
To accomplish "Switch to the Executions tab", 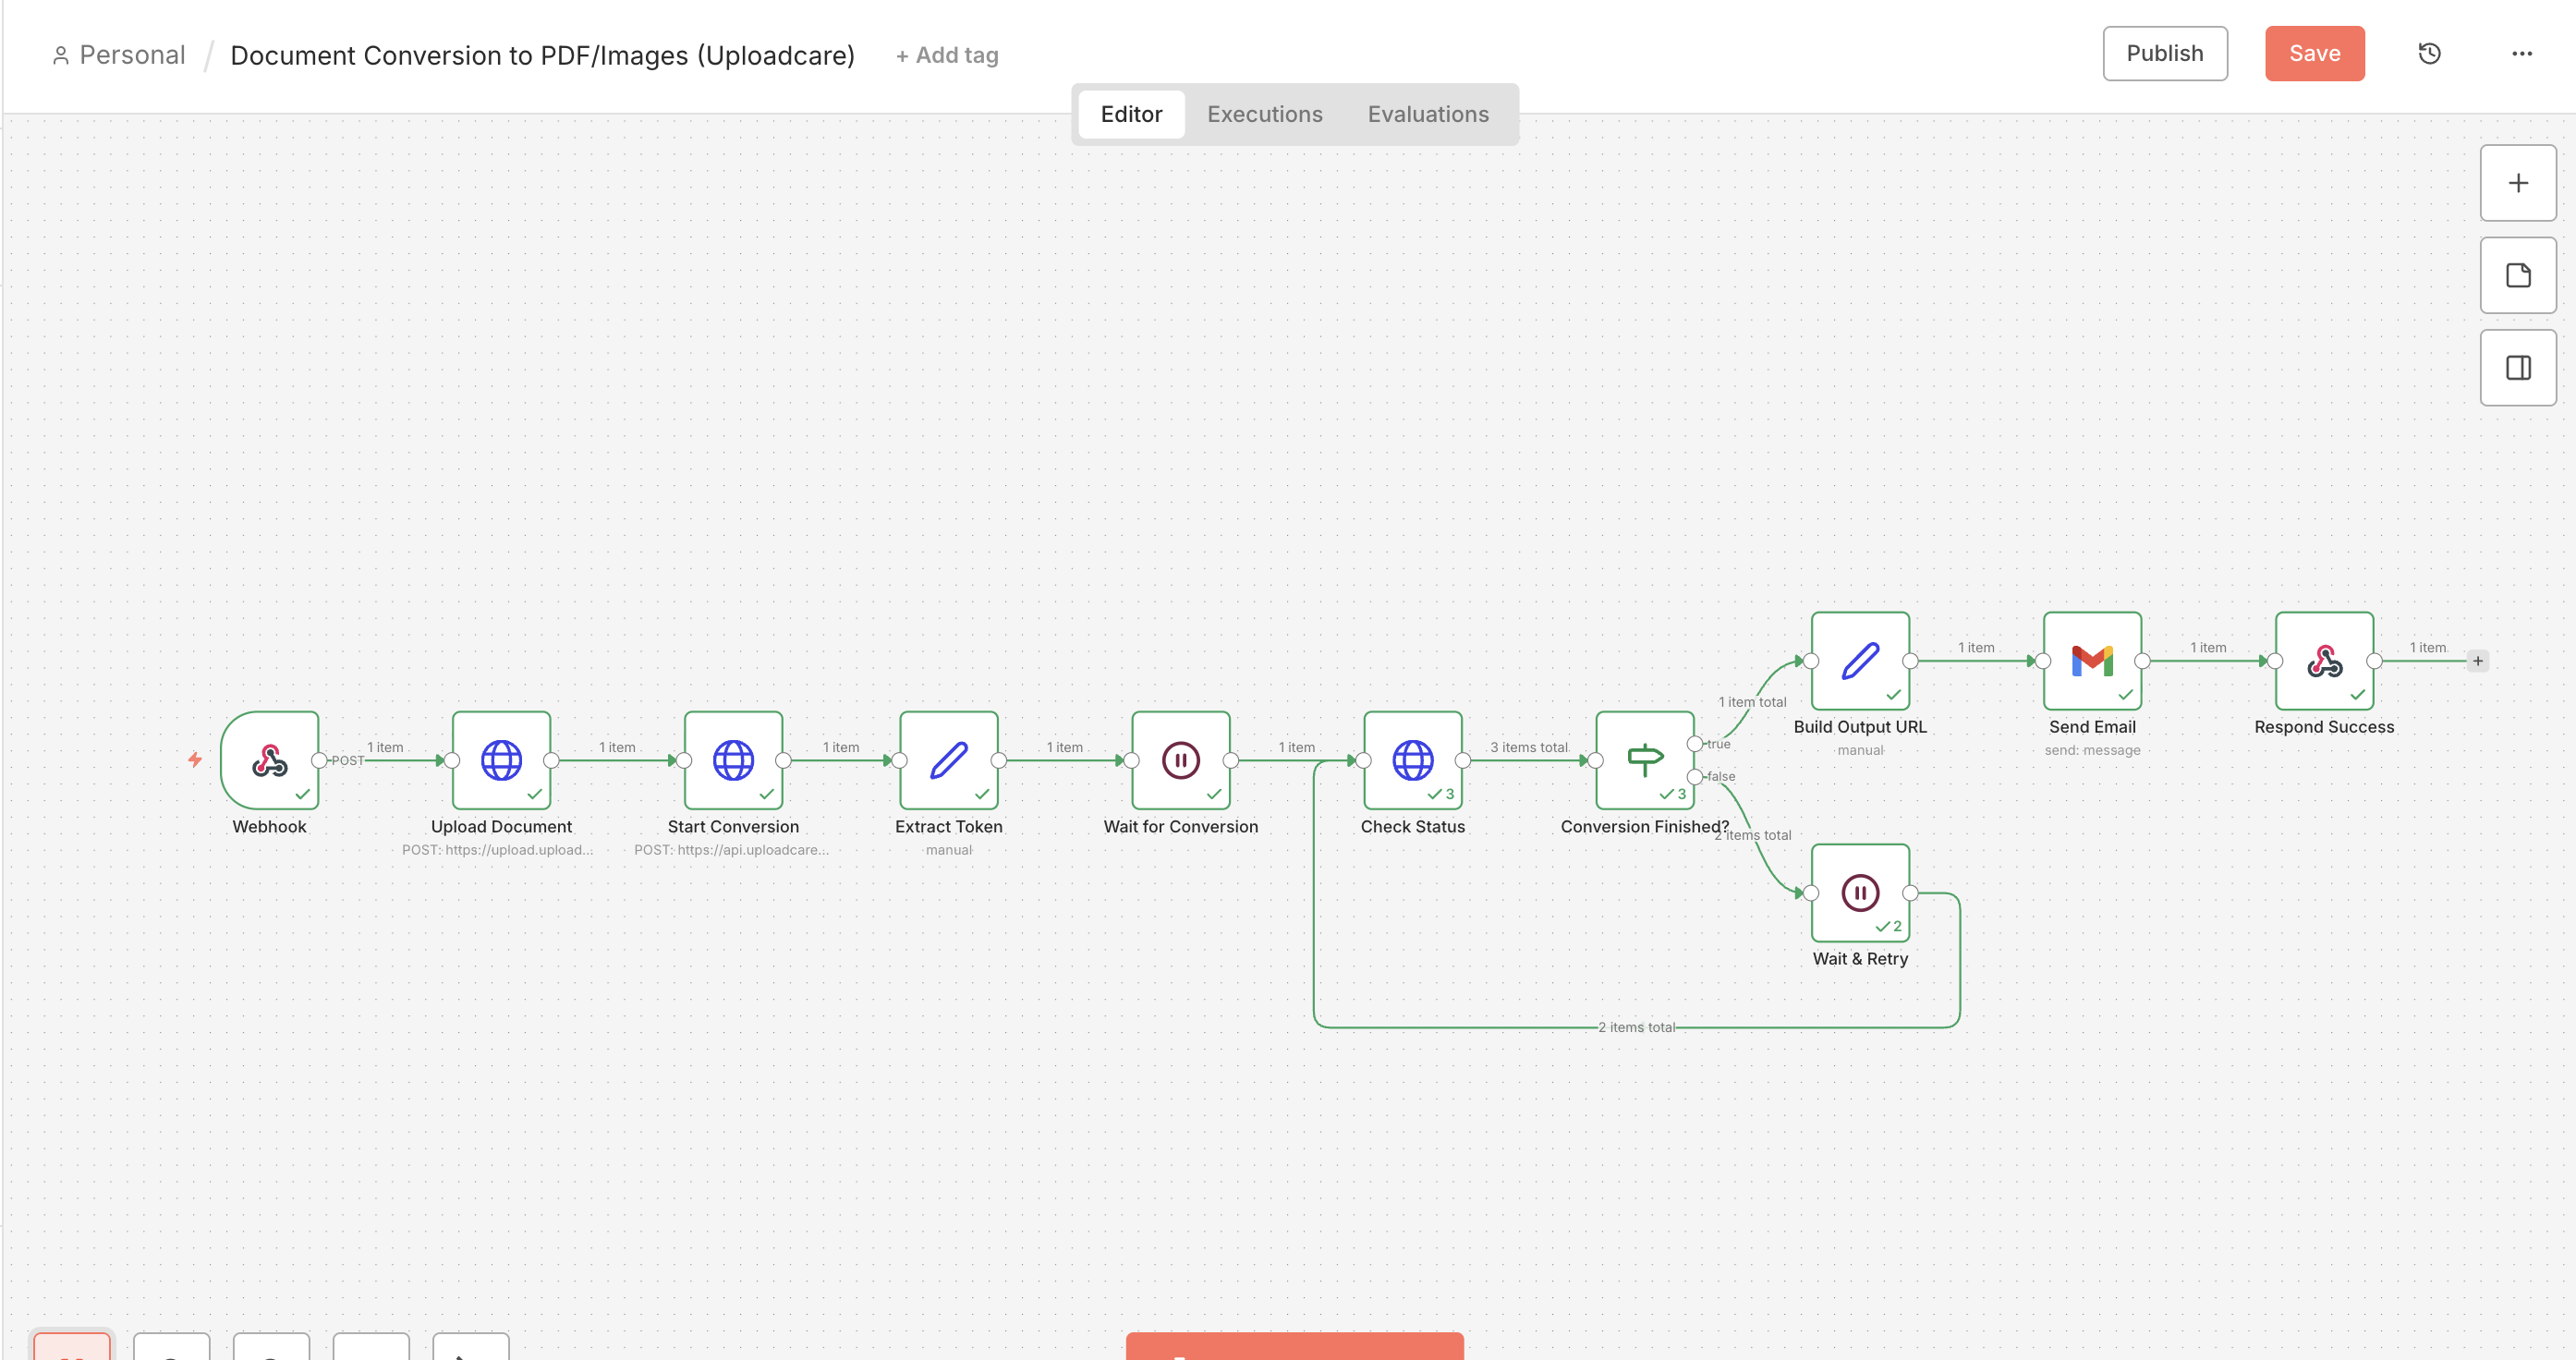I will point(1264,114).
